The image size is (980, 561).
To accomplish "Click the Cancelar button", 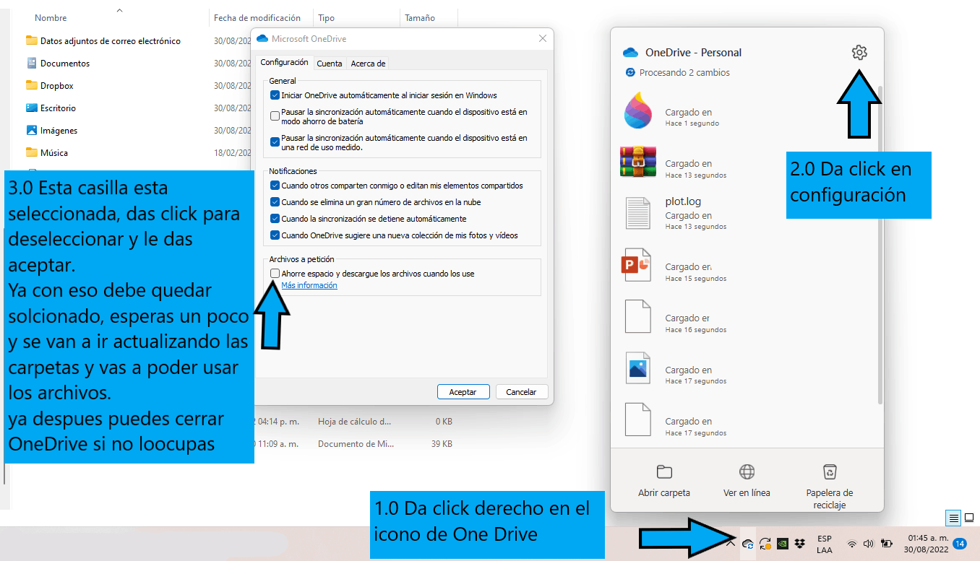I will (x=521, y=392).
